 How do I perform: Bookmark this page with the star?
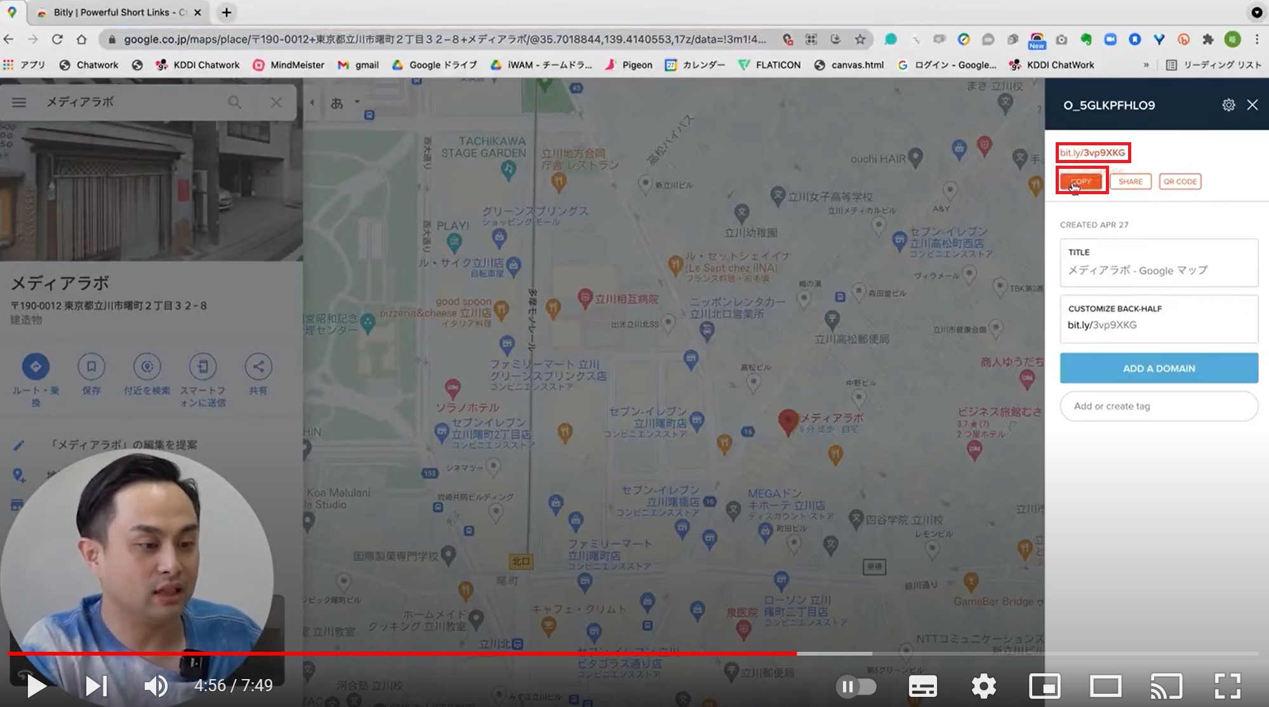[x=860, y=39]
